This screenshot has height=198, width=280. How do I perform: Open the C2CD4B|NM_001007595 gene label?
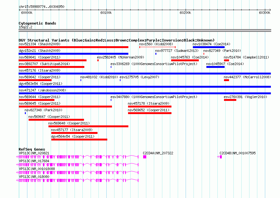[x=238, y=153]
